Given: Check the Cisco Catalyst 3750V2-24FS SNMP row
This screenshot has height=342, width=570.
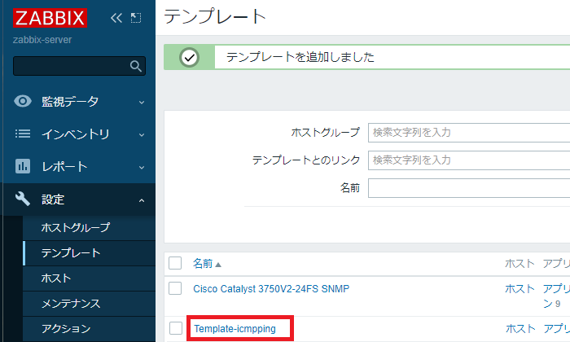Looking at the screenshot, I should 175,288.
